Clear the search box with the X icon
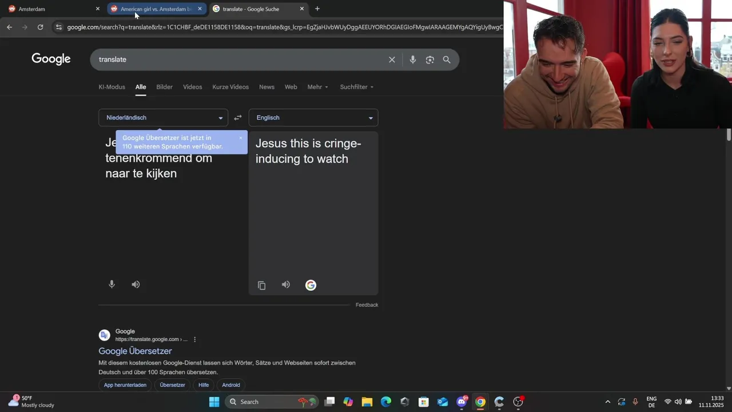 pyautogui.click(x=392, y=60)
